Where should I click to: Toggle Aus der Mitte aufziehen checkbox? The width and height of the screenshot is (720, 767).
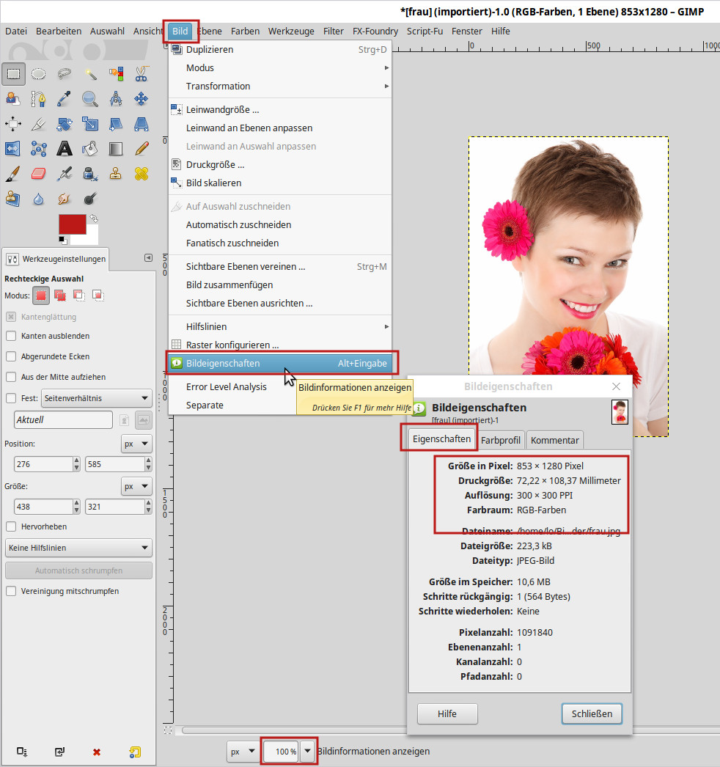(x=11, y=377)
